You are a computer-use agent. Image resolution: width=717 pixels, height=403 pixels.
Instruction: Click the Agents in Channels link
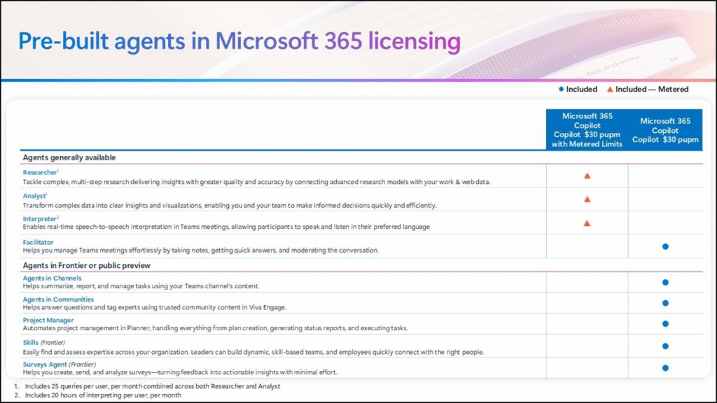click(52, 278)
